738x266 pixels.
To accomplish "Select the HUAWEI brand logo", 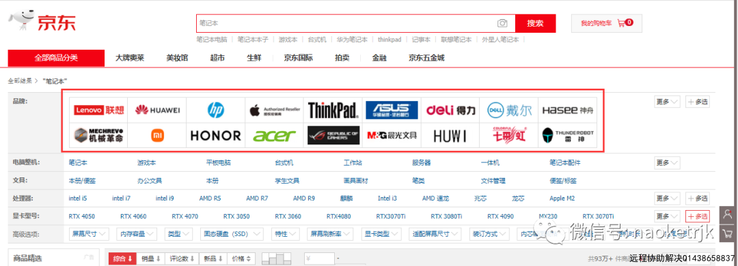I will point(157,110).
